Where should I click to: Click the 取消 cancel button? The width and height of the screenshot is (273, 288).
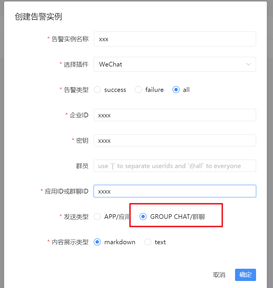click(x=219, y=275)
